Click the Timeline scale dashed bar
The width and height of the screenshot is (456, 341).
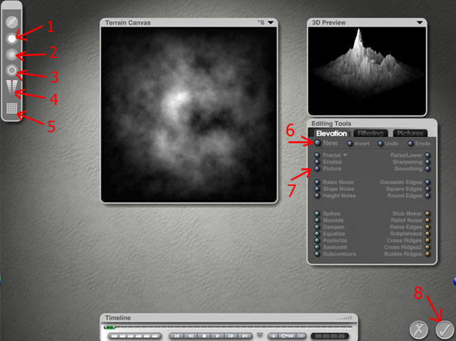click(x=135, y=336)
